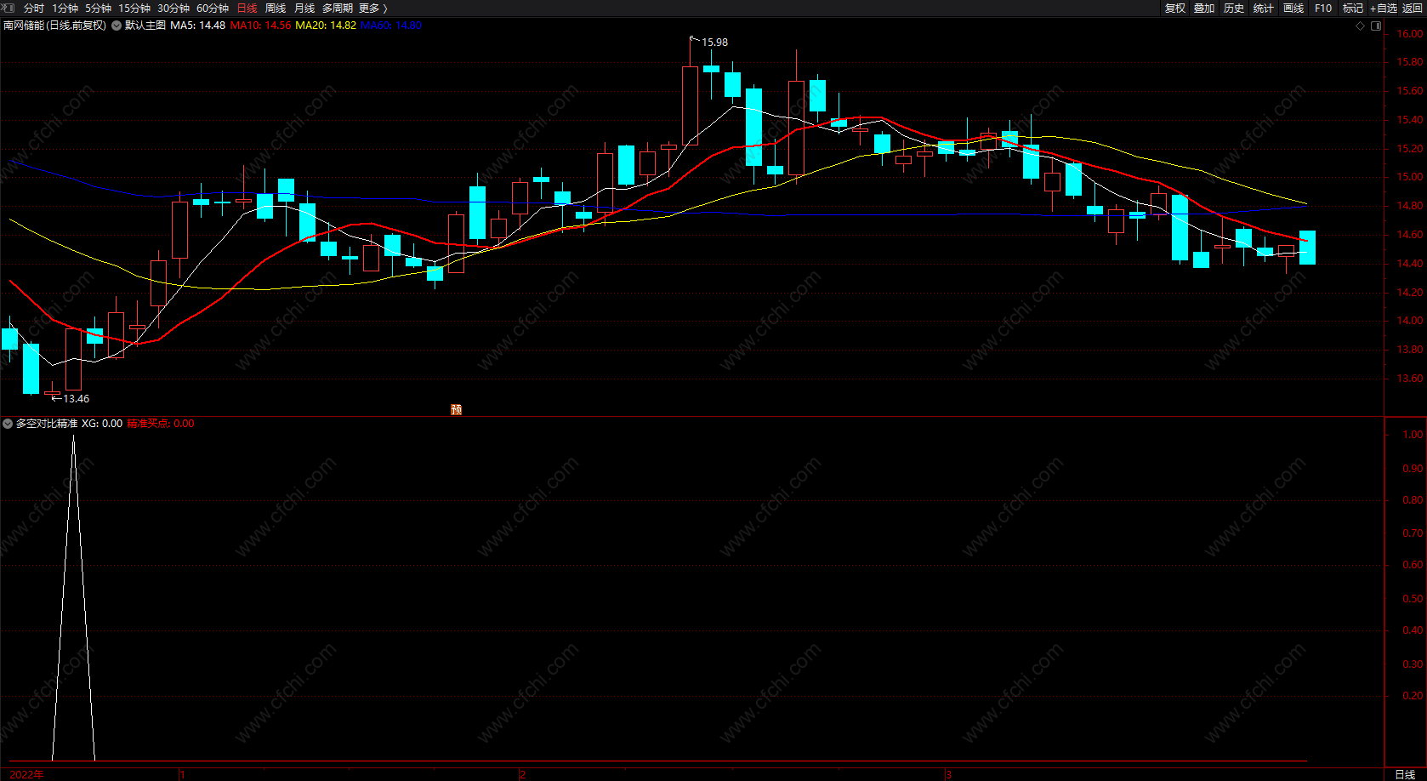Expand the 更多 periods list
The width and height of the screenshot is (1427, 781).
(372, 9)
